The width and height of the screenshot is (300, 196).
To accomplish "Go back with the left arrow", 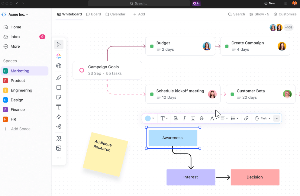I will coord(17,3).
